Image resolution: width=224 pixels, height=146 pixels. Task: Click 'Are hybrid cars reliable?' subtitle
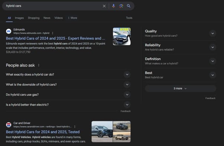pyautogui.click(x=159, y=50)
